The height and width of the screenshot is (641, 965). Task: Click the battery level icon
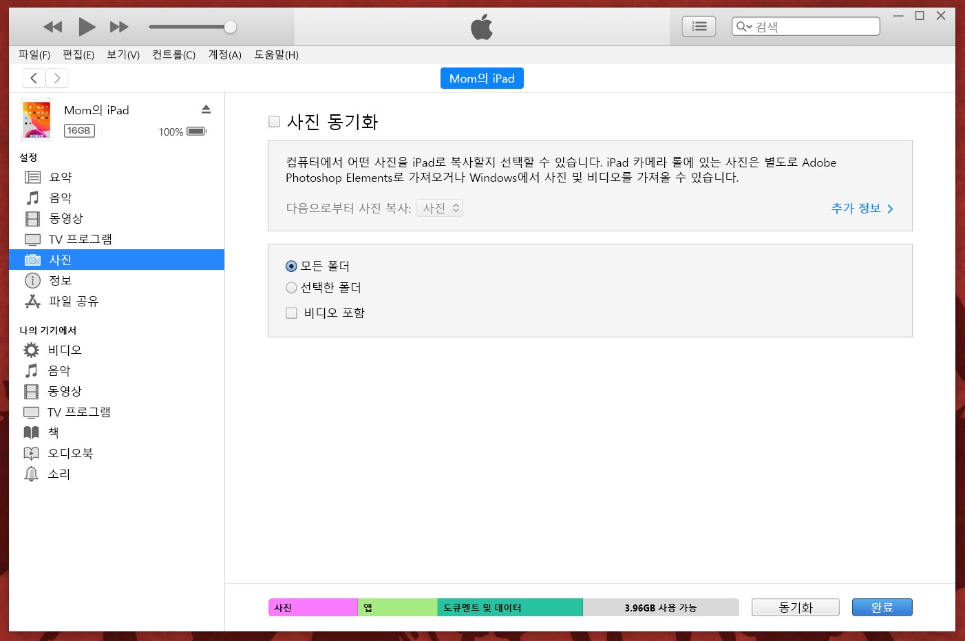coord(197,132)
